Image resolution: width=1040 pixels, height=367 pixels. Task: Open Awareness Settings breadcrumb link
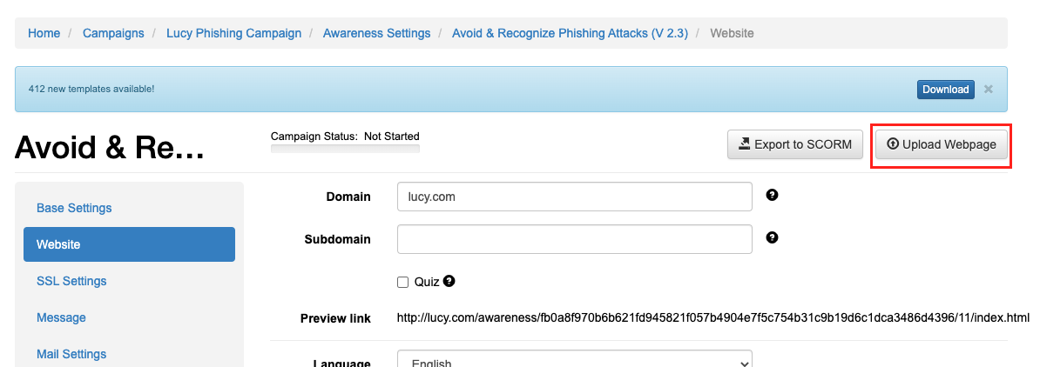coord(377,33)
